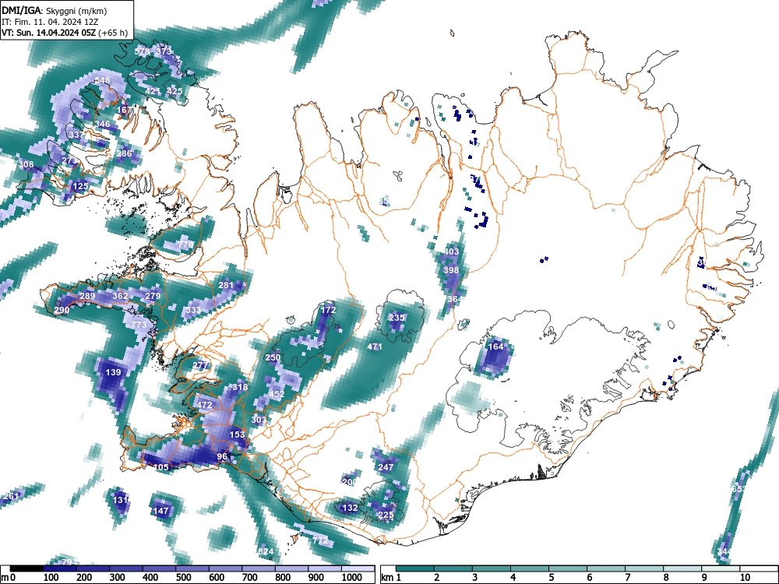
Task: Select legend swatch between 100 and 200 m
Action: pos(60,568)
